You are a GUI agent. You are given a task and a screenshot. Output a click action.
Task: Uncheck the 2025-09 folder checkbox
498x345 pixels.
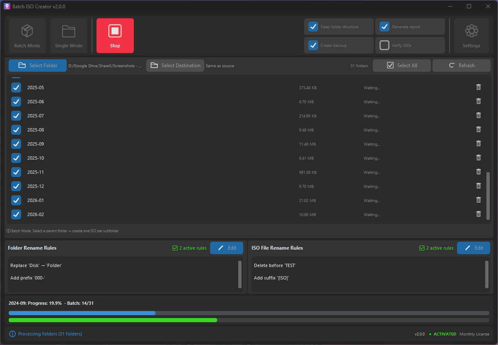tap(16, 144)
